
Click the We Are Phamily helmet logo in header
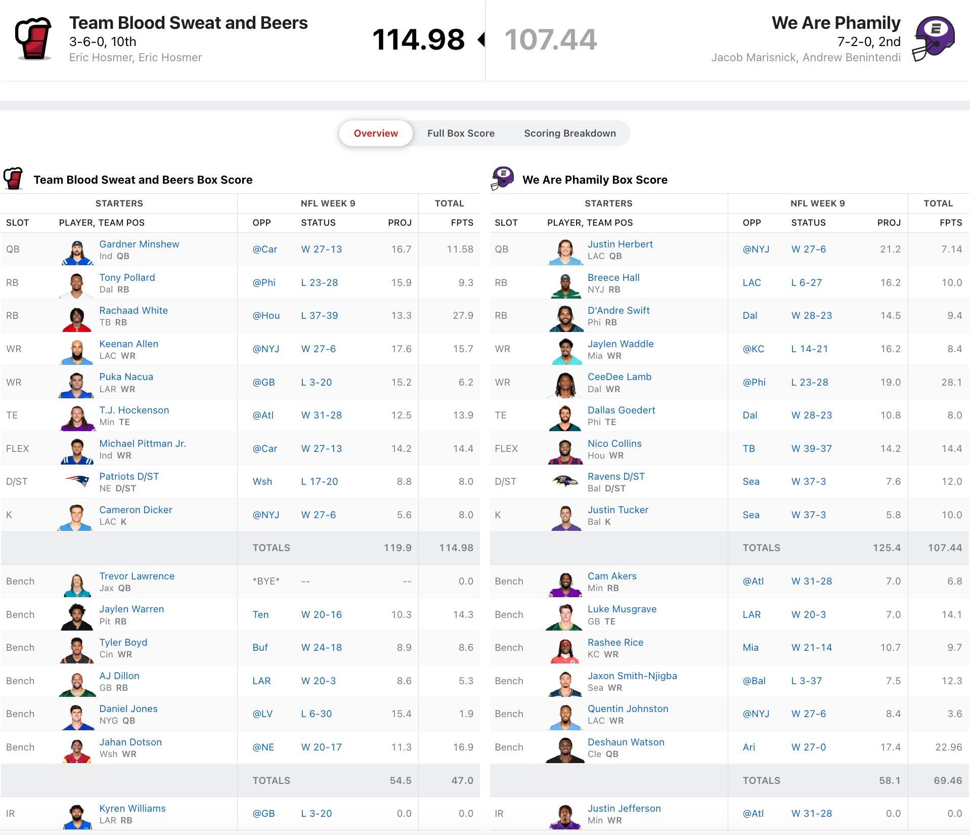[933, 39]
